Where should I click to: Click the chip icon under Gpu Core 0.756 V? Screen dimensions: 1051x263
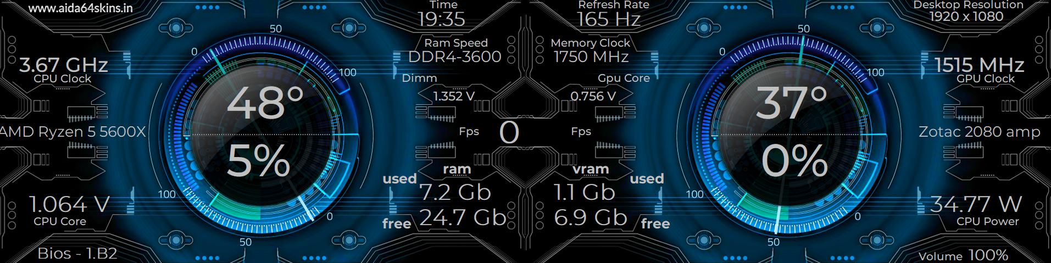pyautogui.click(x=608, y=114)
